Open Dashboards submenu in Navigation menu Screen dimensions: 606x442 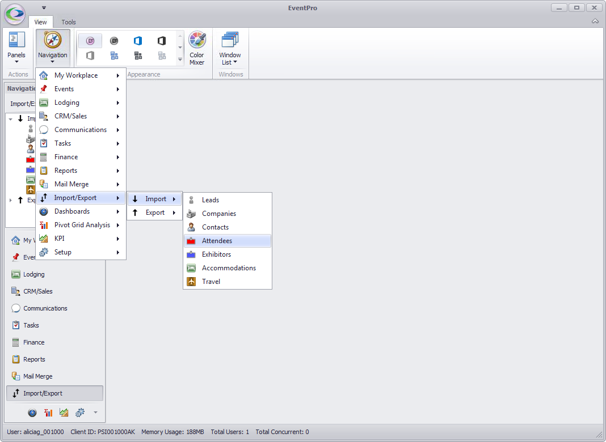click(x=81, y=211)
